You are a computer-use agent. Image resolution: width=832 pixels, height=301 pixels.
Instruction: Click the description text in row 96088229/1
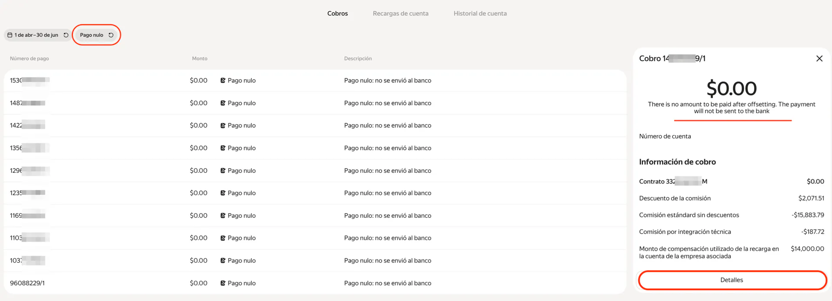click(x=388, y=283)
